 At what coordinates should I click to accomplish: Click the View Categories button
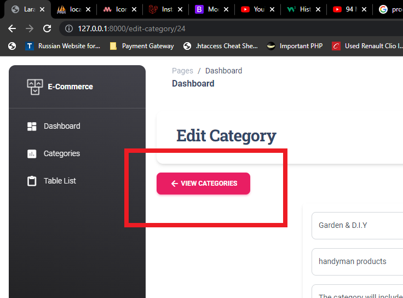coord(203,184)
